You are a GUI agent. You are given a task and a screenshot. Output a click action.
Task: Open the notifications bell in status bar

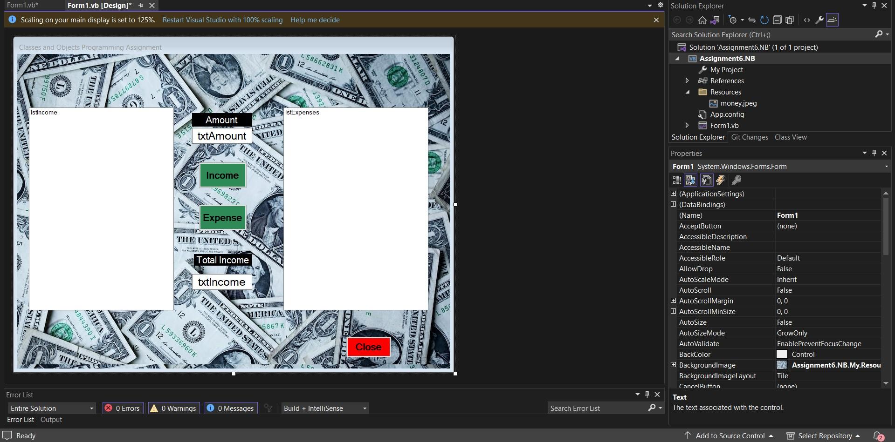(878, 436)
